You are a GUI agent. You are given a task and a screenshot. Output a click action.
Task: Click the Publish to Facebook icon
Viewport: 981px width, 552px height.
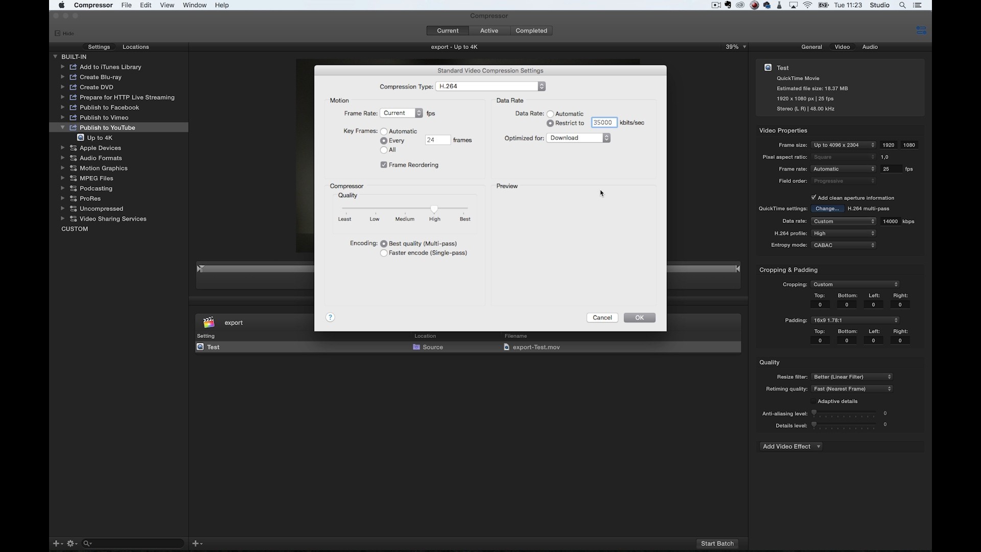[73, 107]
